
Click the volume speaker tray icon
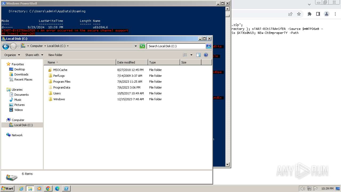303,189
